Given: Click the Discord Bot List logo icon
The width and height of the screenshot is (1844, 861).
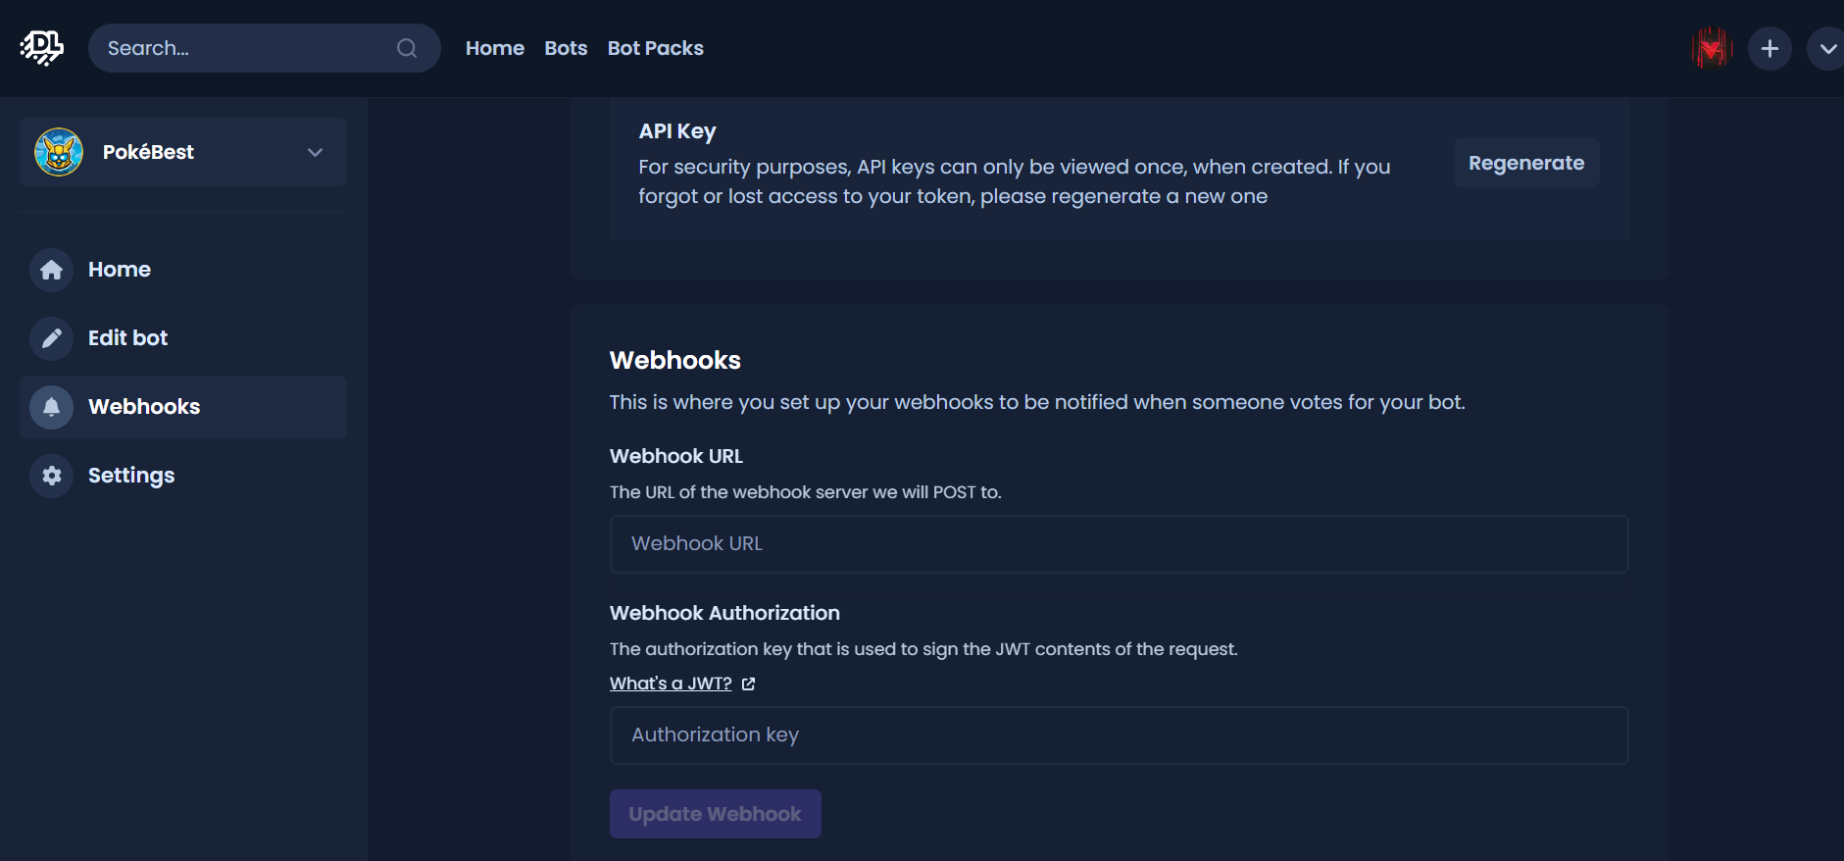Looking at the screenshot, I should [40, 46].
